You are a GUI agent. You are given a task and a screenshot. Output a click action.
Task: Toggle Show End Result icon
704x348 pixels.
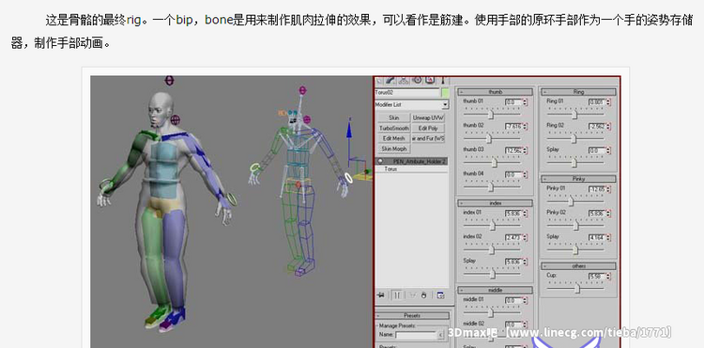click(x=397, y=295)
